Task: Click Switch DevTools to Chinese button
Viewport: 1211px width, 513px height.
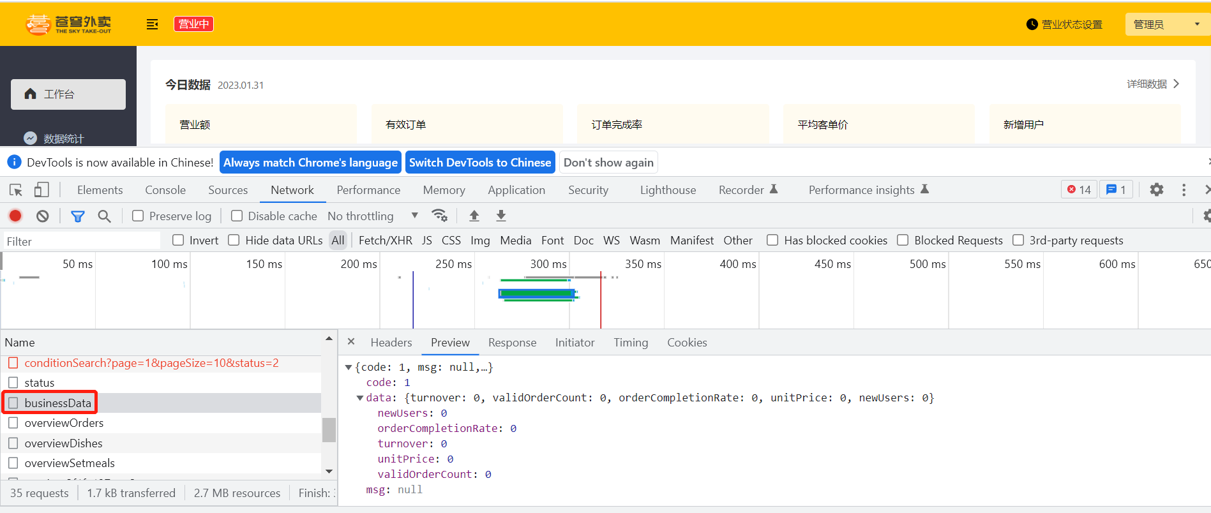Action: [479, 163]
